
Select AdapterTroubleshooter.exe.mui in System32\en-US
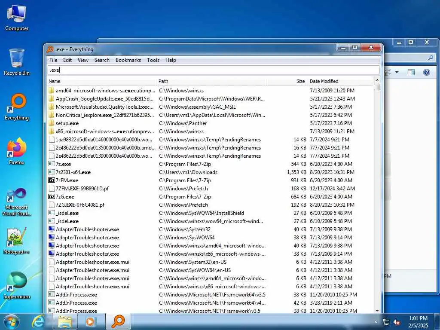211,262
